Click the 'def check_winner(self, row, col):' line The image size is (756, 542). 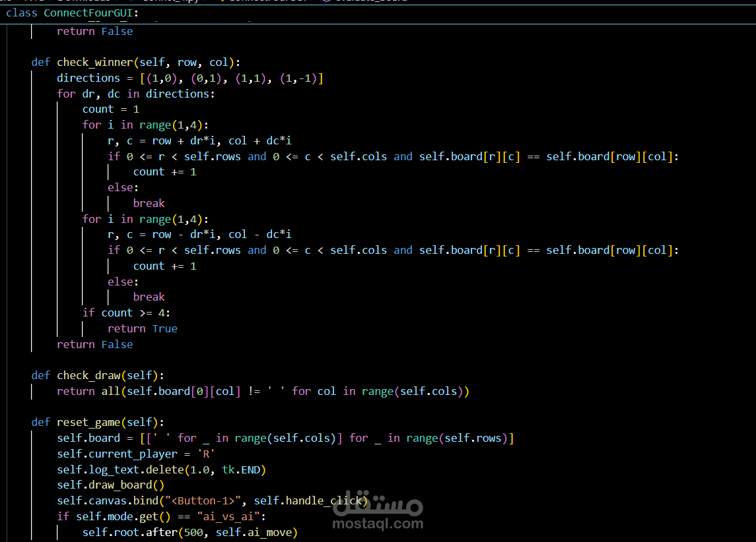point(136,63)
